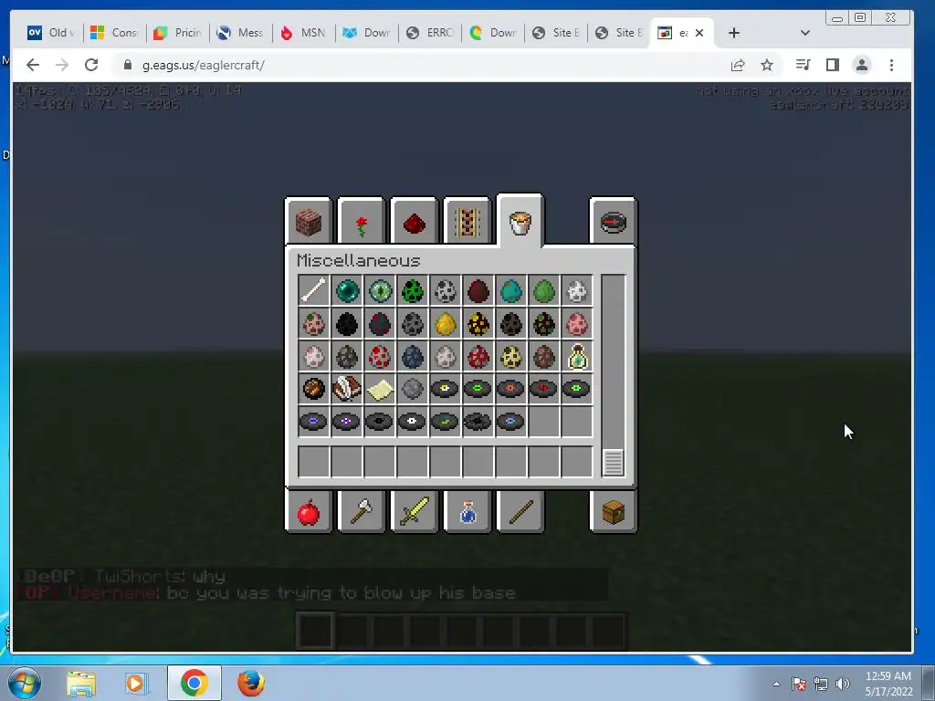This screenshot has width=935, height=701.
Task: Choose the music disc with white center
Action: pos(412,422)
